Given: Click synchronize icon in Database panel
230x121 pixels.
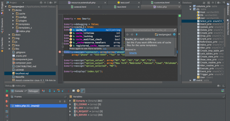Looking at the screenshot, I should pos(204,3).
